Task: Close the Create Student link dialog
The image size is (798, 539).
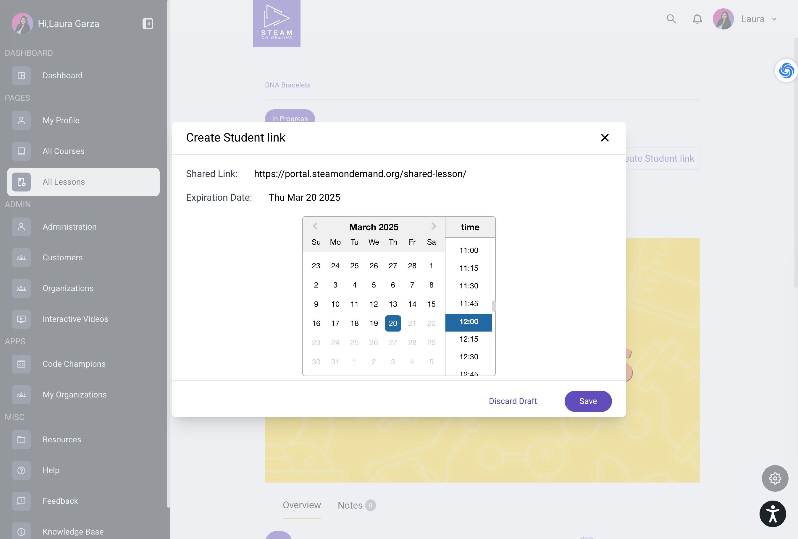Action: pos(604,138)
